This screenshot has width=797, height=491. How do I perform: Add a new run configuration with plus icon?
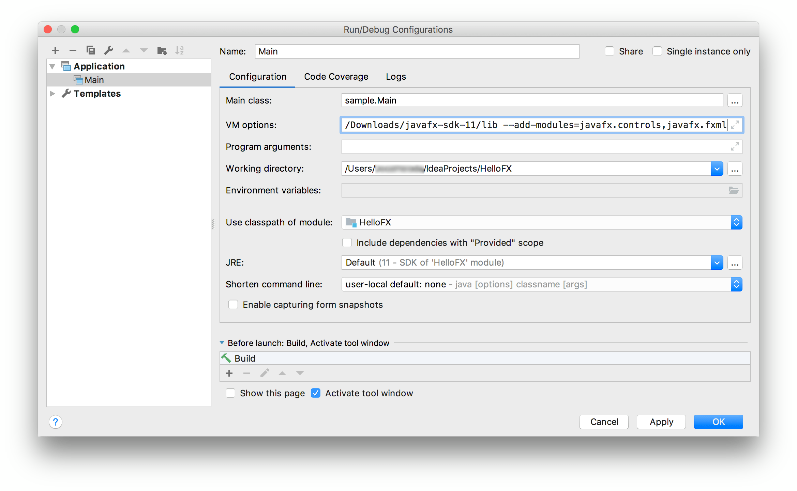point(55,51)
